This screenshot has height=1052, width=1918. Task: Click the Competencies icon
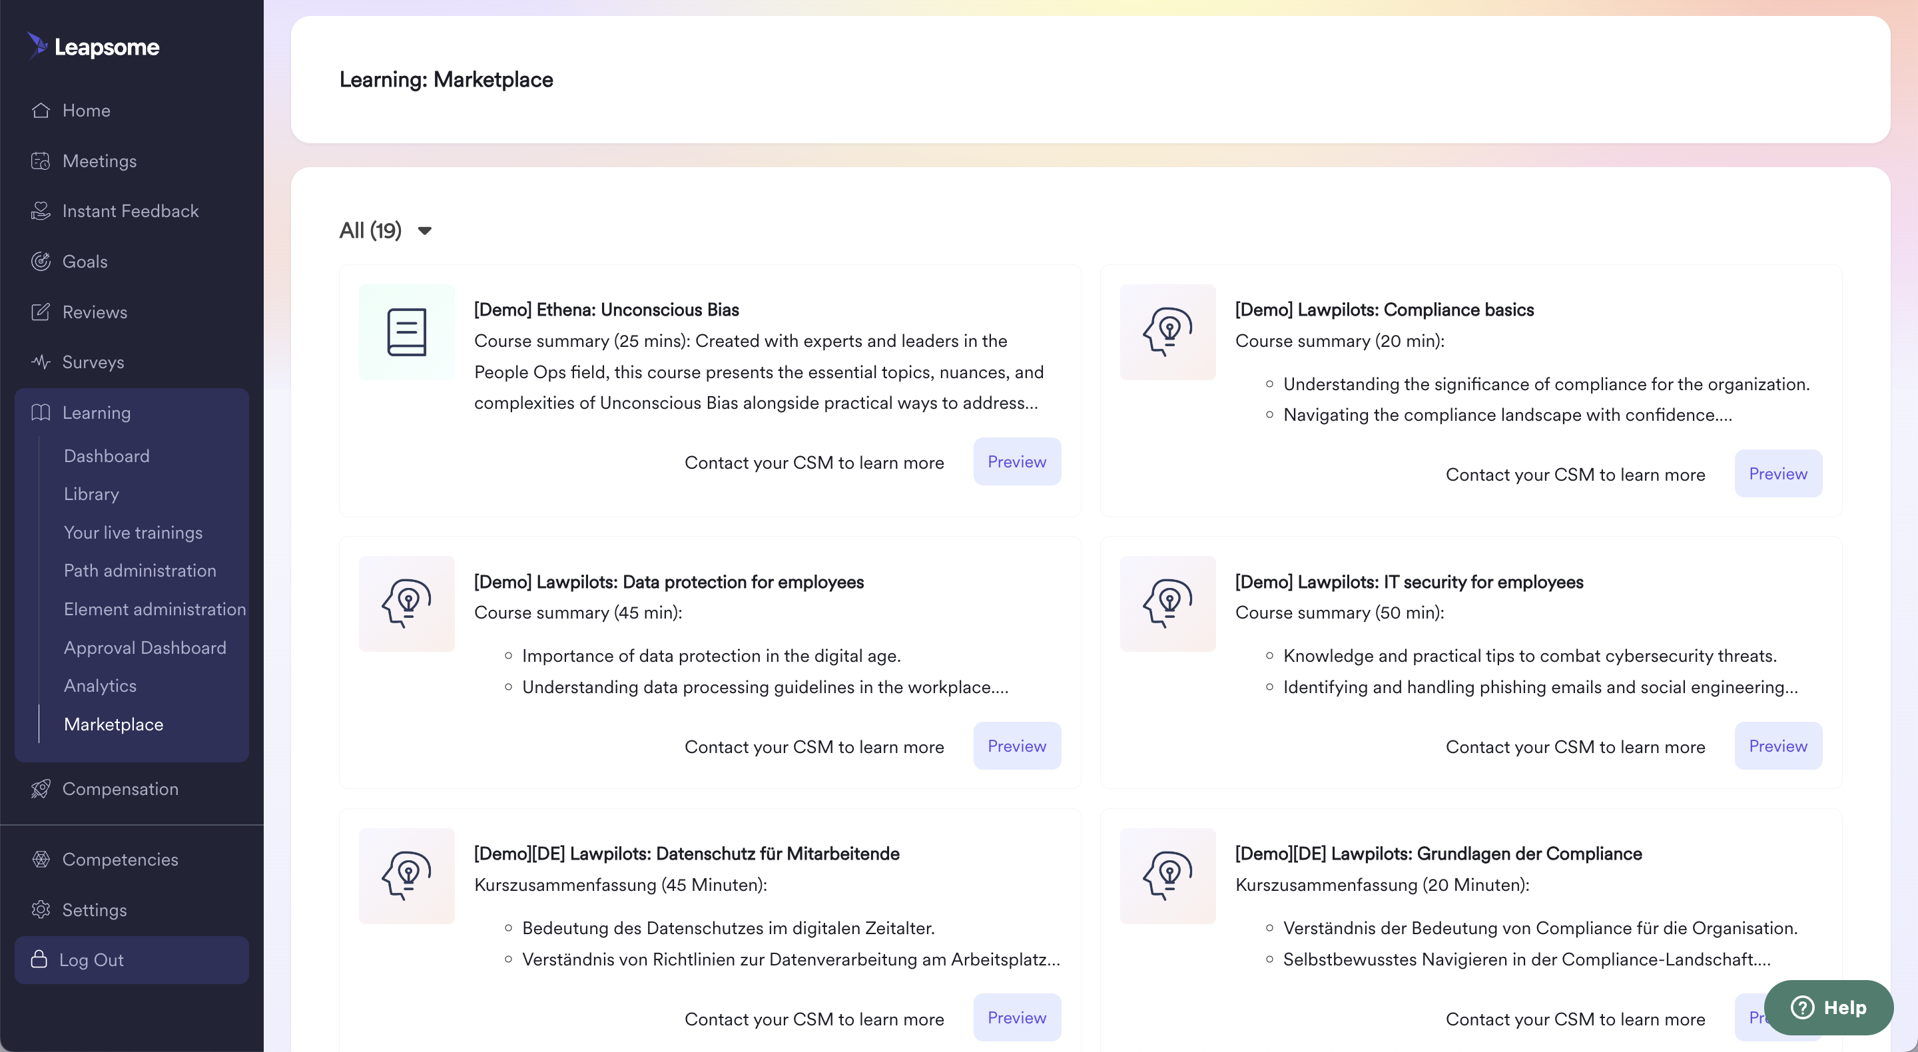coord(41,859)
